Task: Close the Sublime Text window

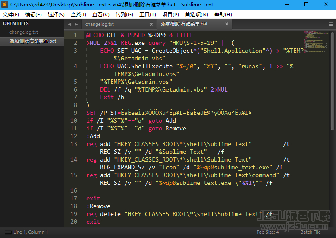Action: click(326, 4)
